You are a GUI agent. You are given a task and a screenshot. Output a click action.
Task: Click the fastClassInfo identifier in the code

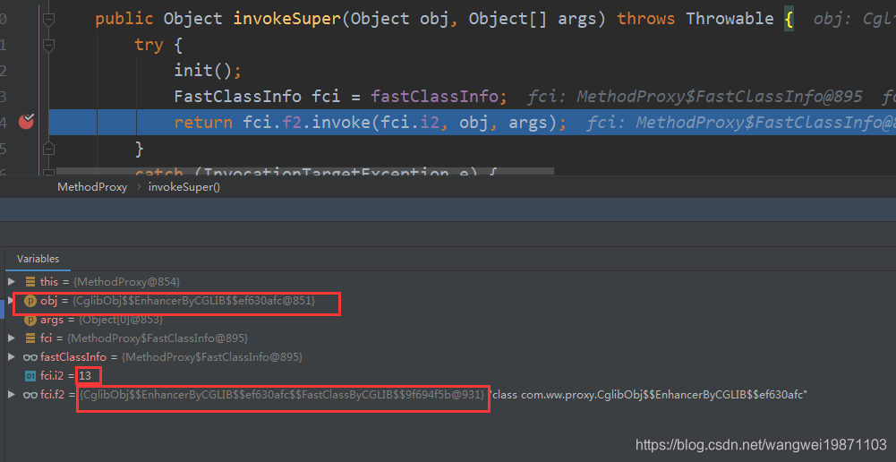(x=435, y=96)
